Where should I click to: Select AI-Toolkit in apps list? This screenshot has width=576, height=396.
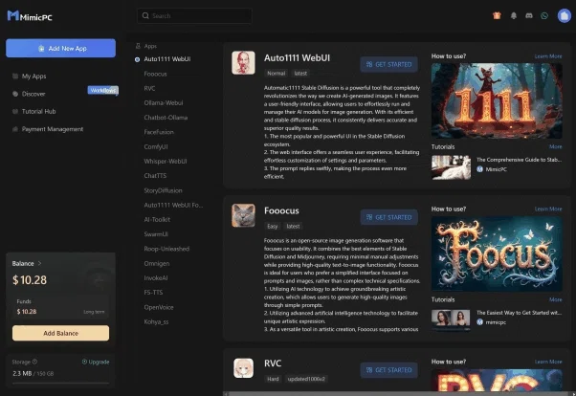pos(157,219)
